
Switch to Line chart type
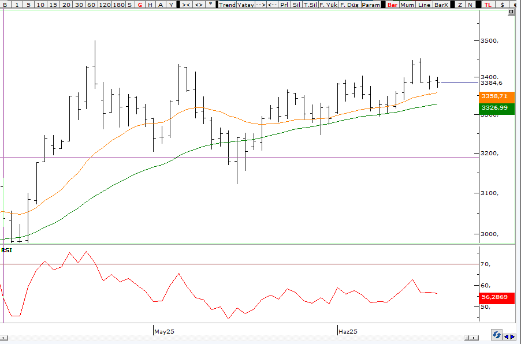[425, 5]
